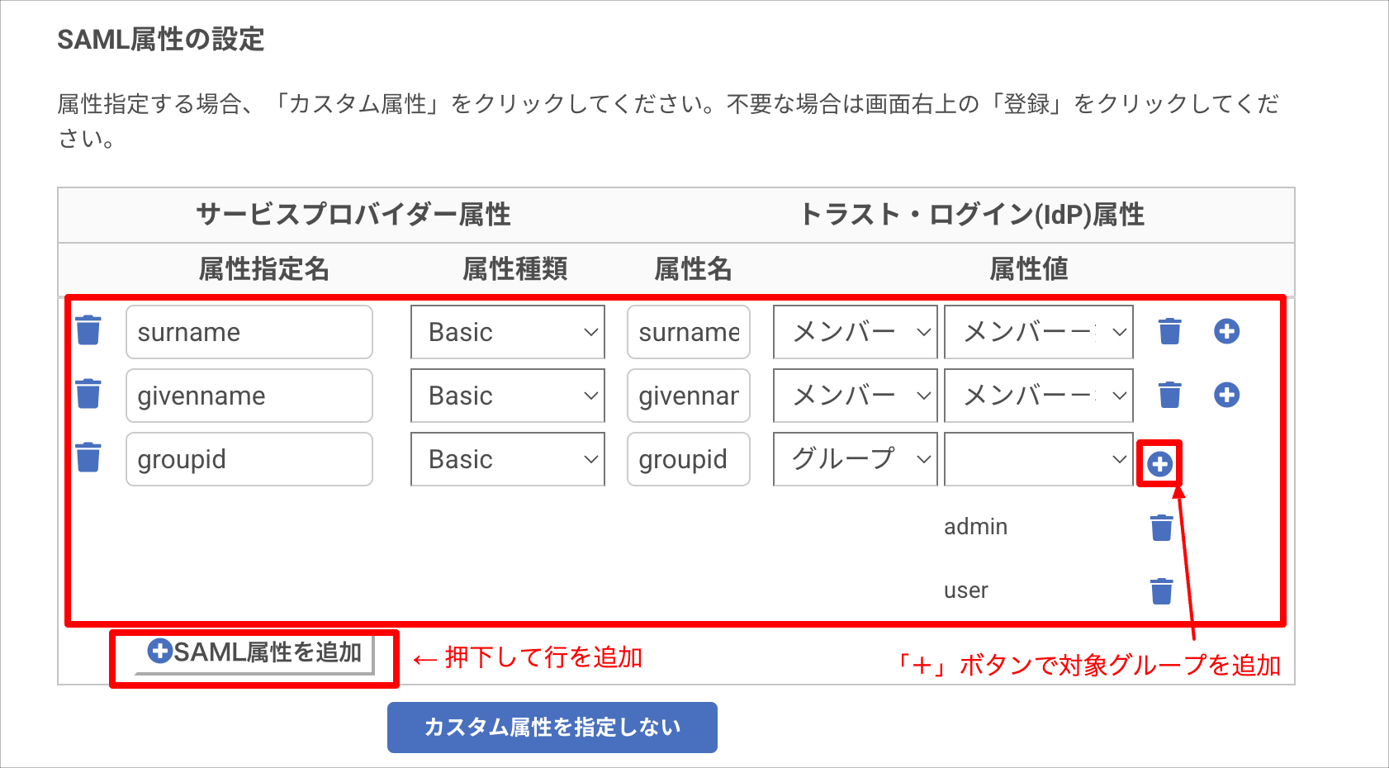Delete the admin group entry
Viewport: 1389px width, 768px height.
tap(1161, 527)
